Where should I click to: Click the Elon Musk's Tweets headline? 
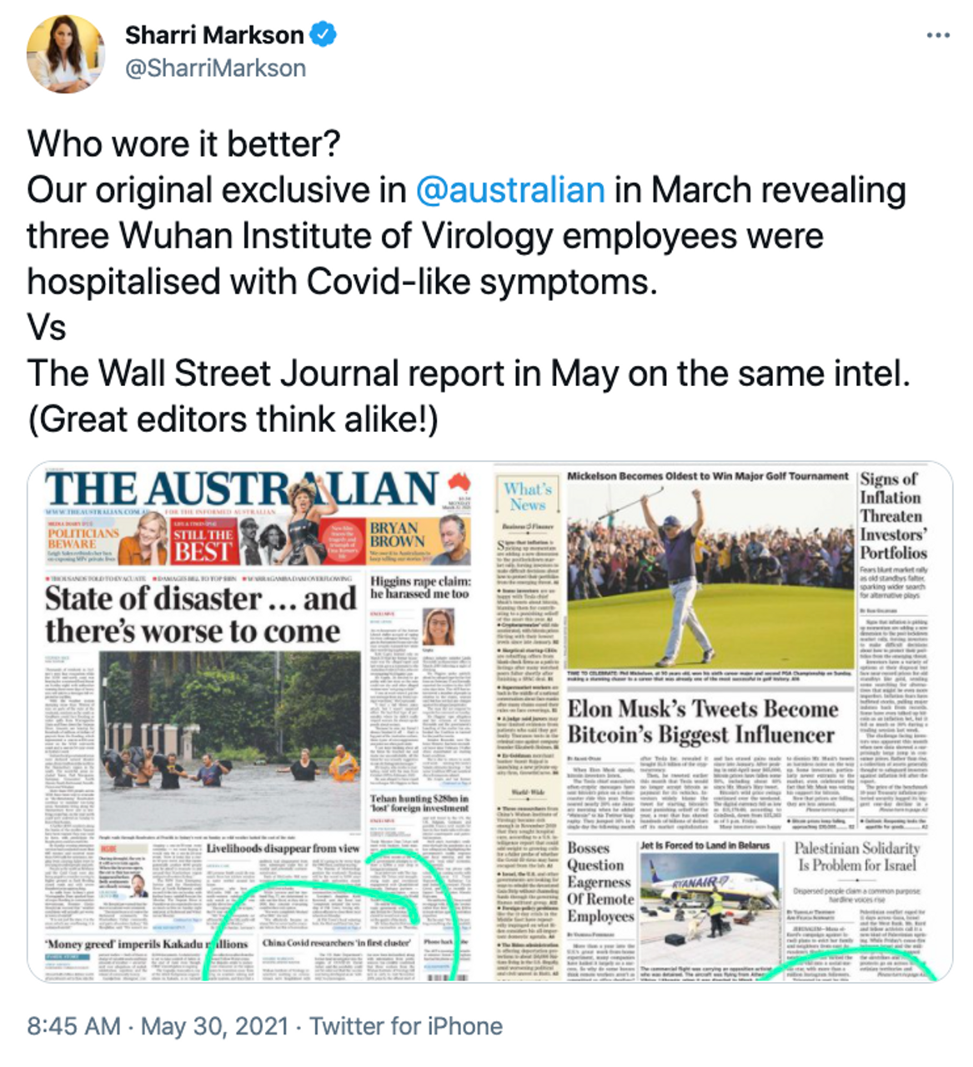[703, 722]
